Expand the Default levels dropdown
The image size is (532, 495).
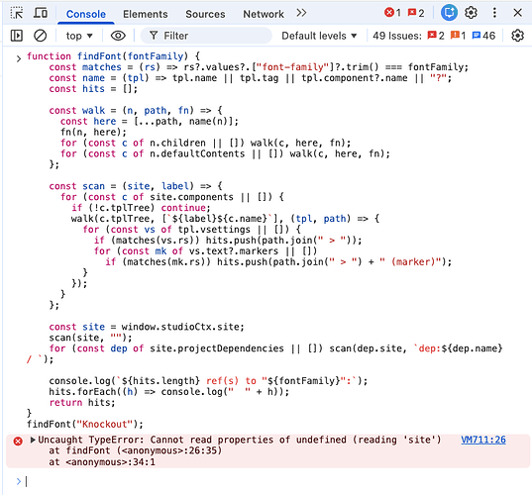[319, 36]
